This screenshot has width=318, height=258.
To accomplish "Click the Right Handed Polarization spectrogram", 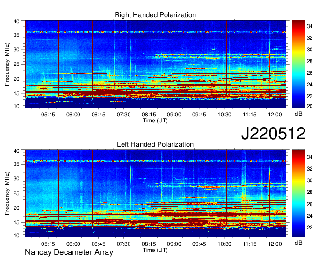I will tap(155, 64).
